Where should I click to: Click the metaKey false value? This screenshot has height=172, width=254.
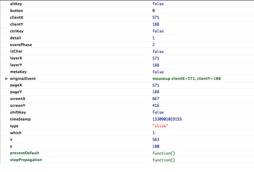158,72
